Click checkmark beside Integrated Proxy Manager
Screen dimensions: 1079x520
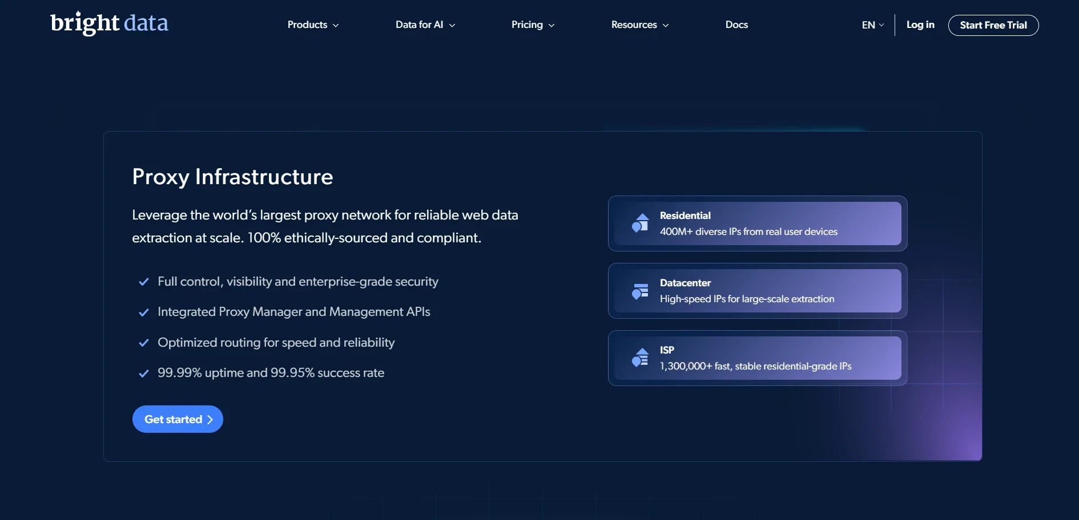(144, 312)
